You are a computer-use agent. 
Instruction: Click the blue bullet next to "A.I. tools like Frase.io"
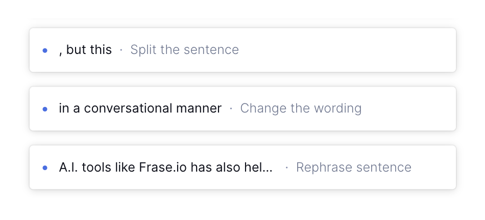[x=45, y=168]
